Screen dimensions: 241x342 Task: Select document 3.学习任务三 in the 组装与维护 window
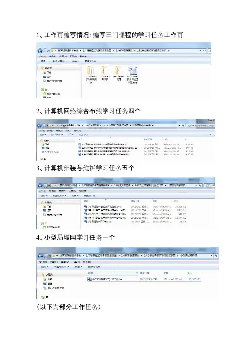105,214
